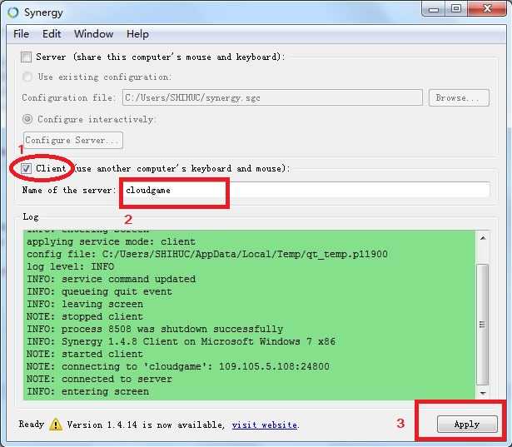Click log line 'NOTE: connected to server'

click(99, 379)
